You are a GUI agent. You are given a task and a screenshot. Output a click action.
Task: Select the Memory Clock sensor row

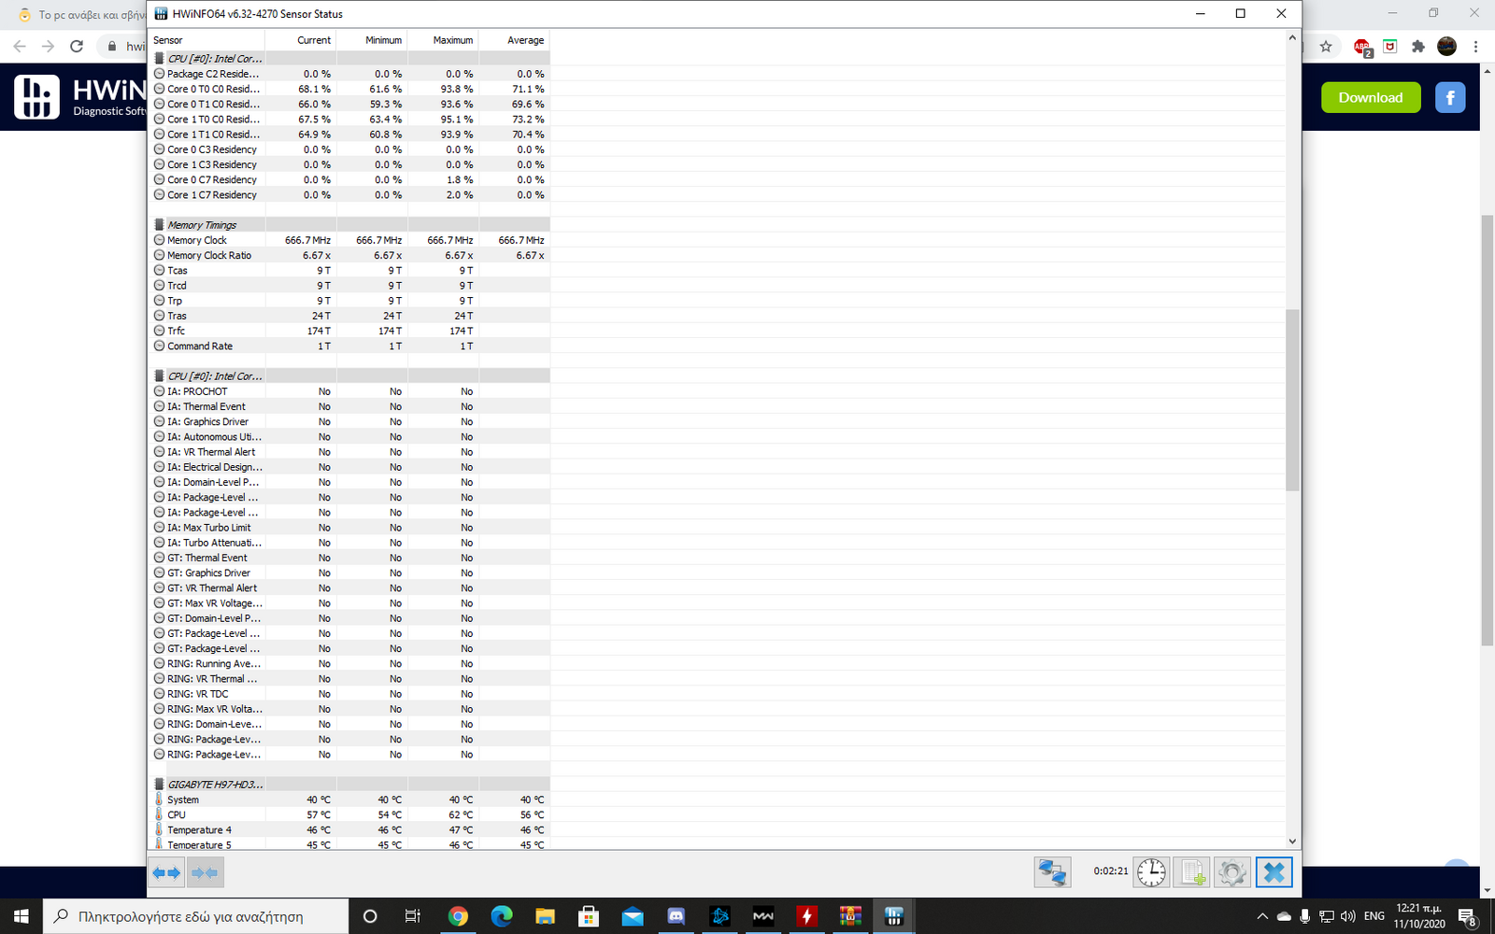(349, 240)
